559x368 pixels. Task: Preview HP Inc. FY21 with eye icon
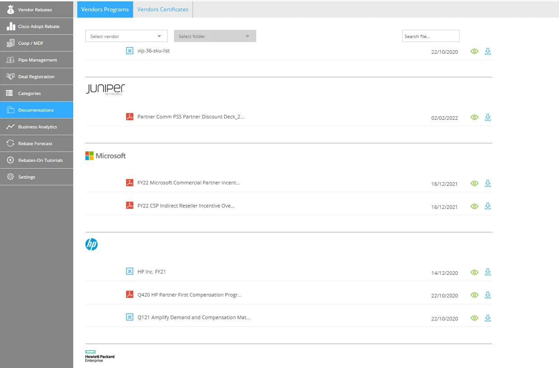474,272
